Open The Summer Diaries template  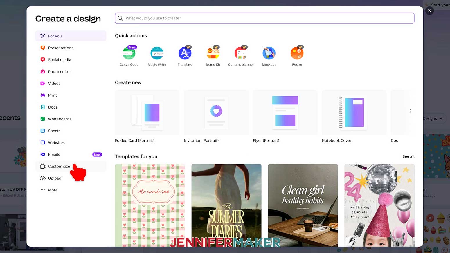click(226, 205)
